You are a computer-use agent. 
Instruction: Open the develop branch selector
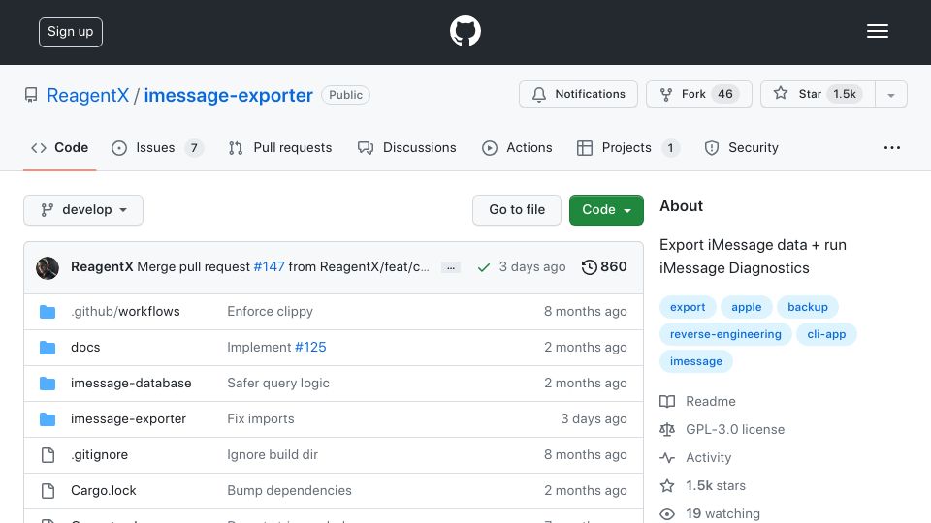click(x=83, y=210)
